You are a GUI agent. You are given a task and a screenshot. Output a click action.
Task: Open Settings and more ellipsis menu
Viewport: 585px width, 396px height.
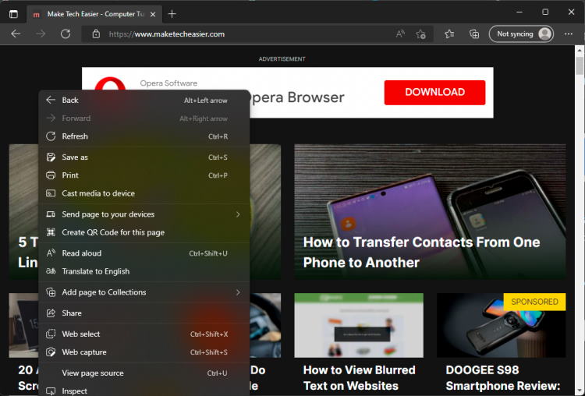(569, 34)
